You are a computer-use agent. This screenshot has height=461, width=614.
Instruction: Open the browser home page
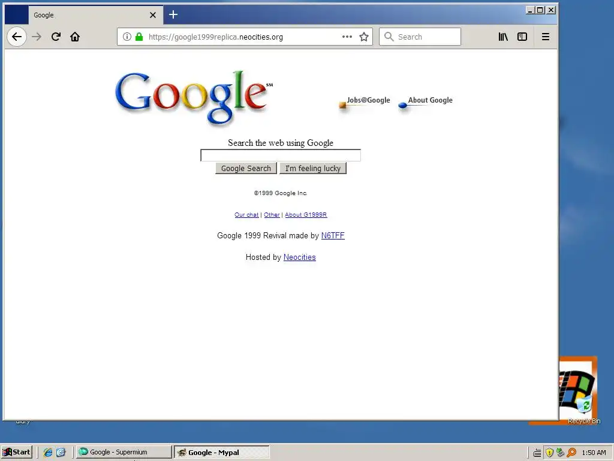click(75, 37)
